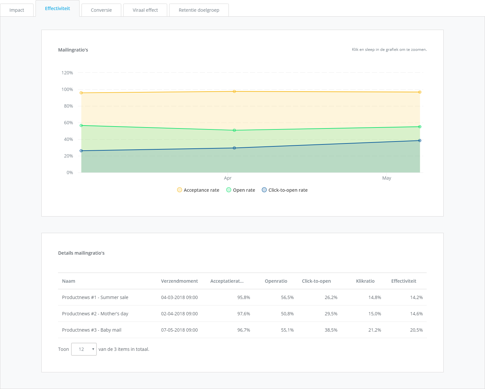Toggle Click-to-open rate series in legend

tap(285, 190)
